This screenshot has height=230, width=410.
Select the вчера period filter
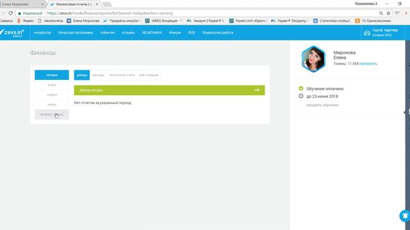[x=52, y=85]
